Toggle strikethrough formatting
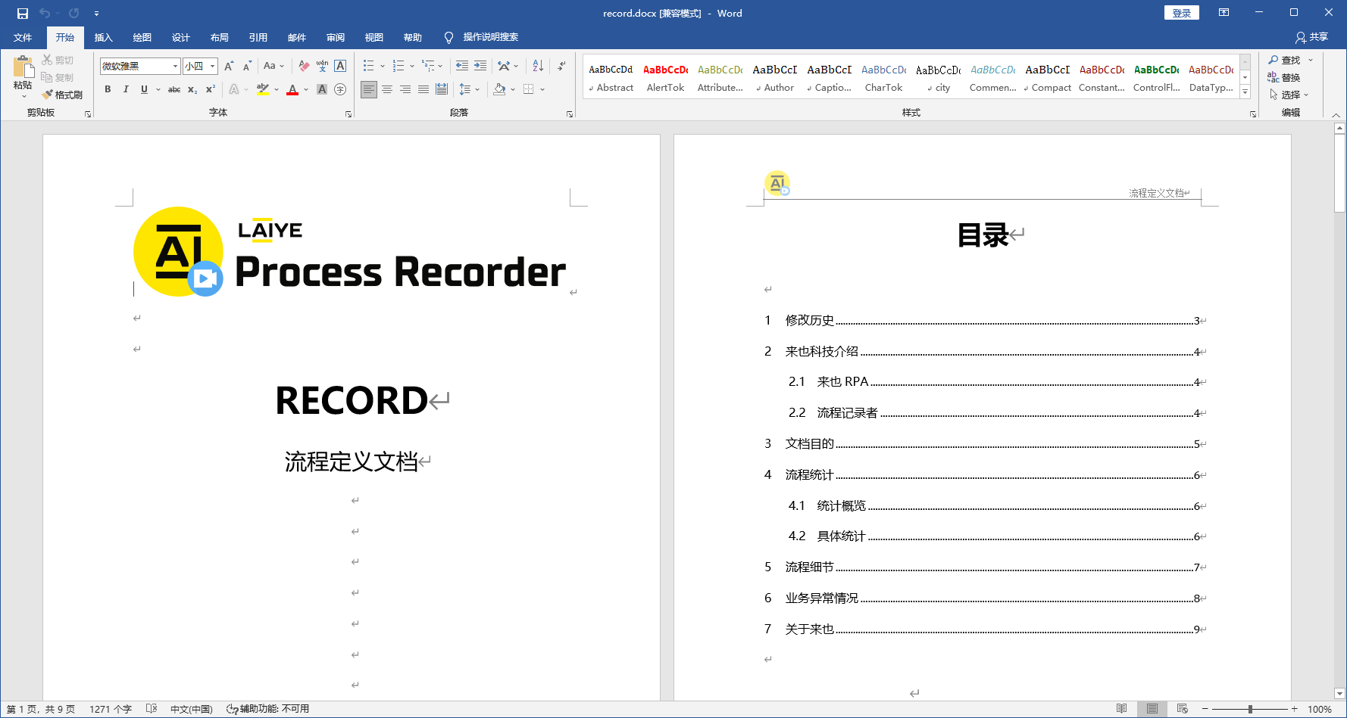 (174, 89)
